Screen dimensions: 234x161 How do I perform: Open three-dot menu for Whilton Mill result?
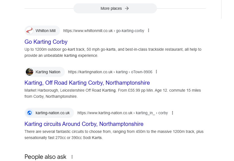click(149, 30)
